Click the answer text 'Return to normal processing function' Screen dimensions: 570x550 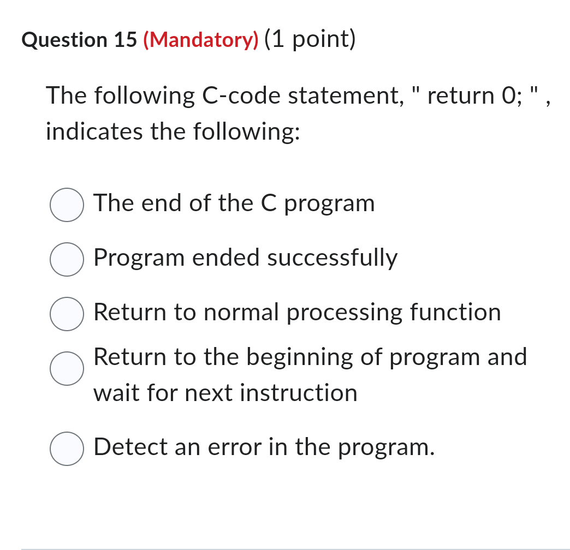pos(296,313)
